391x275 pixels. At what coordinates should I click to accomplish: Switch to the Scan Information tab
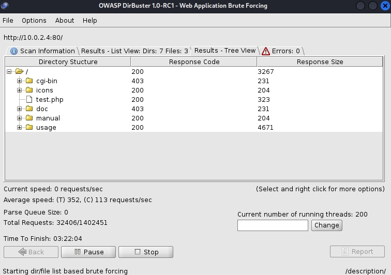(42, 51)
